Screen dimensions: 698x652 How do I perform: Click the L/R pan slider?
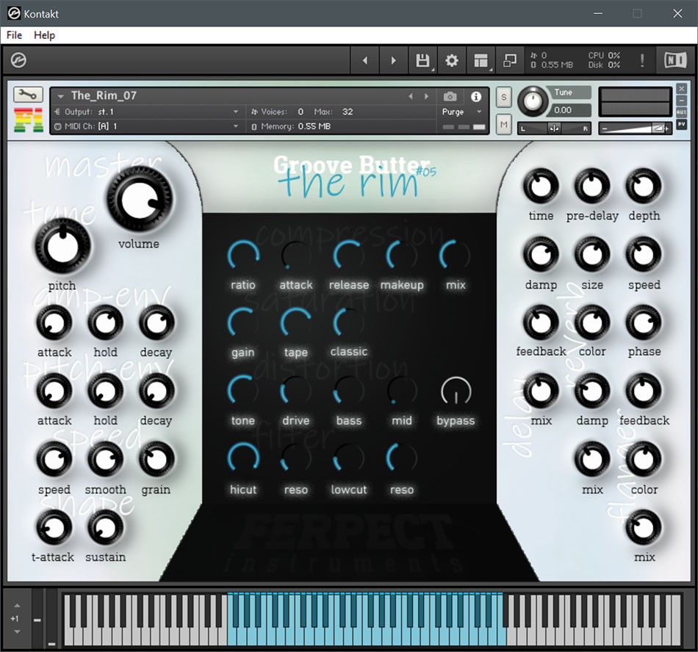[x=554, y=128]
